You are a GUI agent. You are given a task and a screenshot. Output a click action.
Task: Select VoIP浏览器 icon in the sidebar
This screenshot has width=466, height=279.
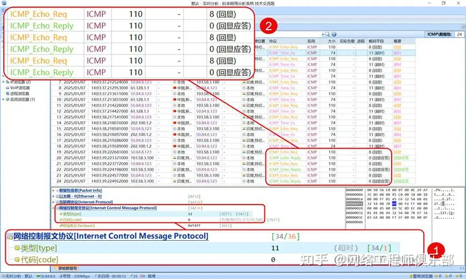[7, 88]
